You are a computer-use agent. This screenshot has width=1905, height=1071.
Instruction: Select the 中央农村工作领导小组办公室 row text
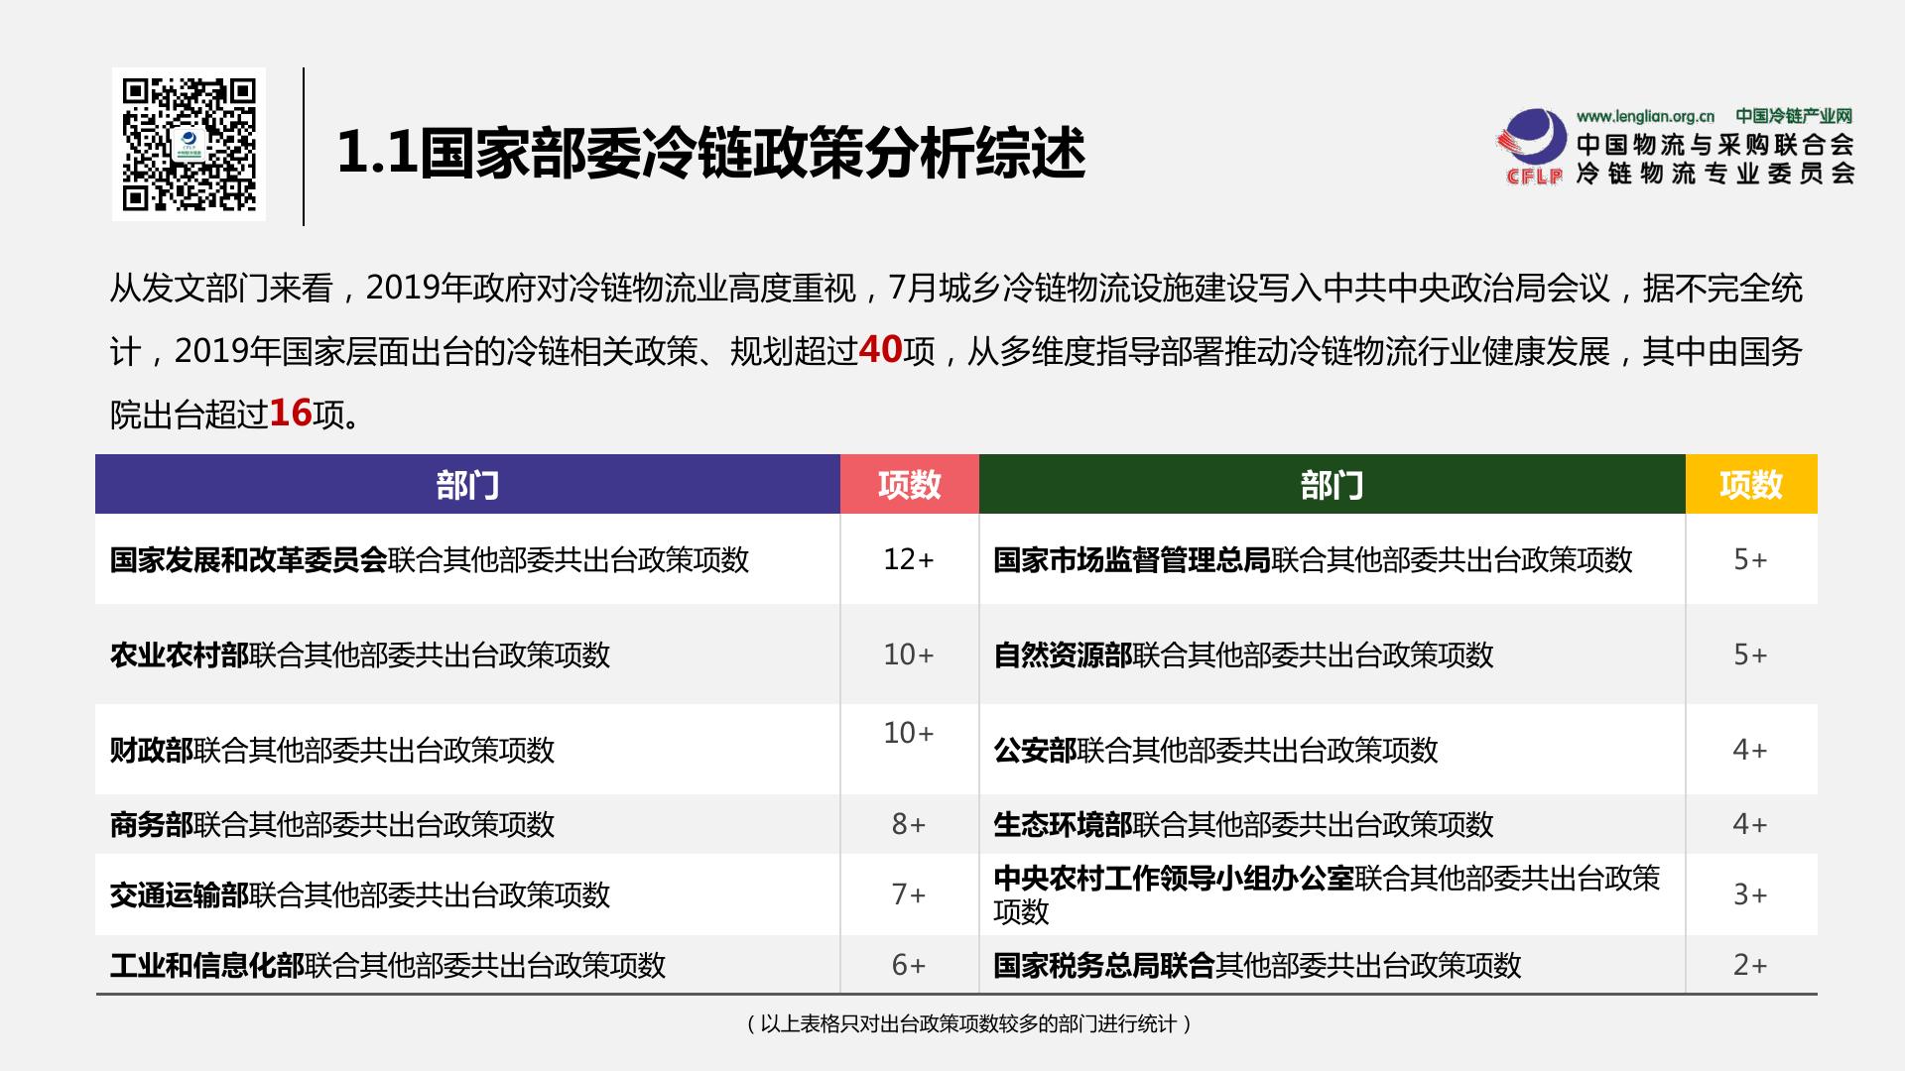coord(1327,894)
